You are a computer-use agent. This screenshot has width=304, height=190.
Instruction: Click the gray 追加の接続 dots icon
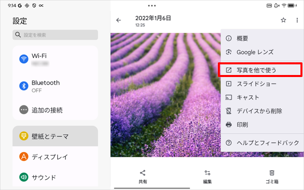(24, 110)
